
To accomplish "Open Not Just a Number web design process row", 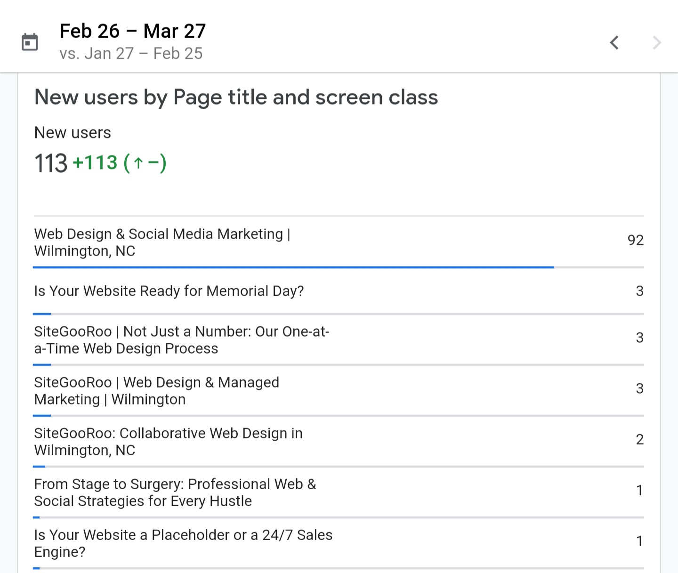I will pyautogui.click(x=181, y=340).
